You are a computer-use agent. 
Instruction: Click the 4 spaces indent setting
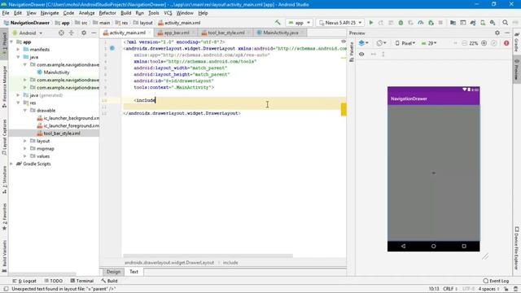point(488,289)
